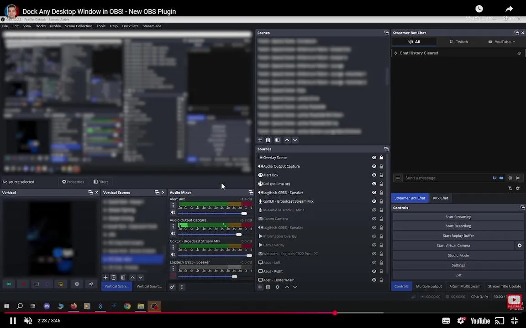Open Firefox from the taskbar

pos(74,306)
